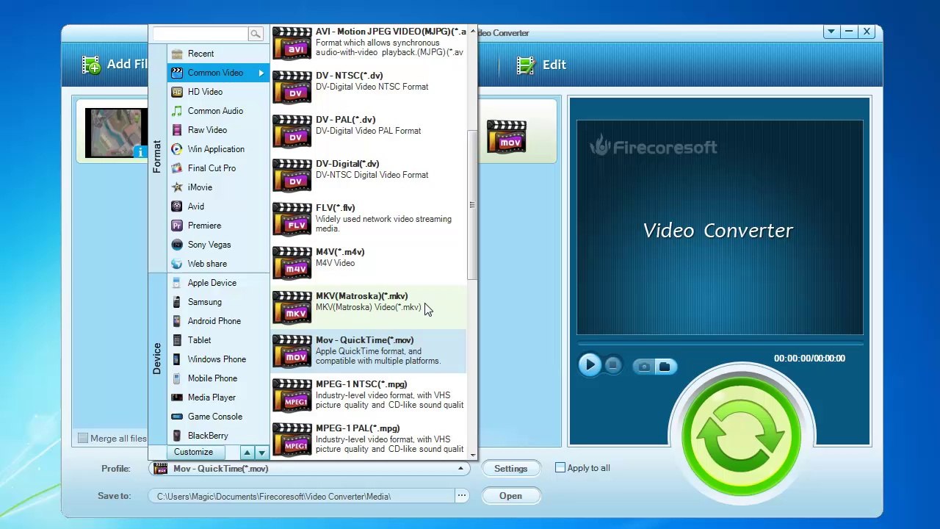
Task: Open the Recent category
Action: 218,54
